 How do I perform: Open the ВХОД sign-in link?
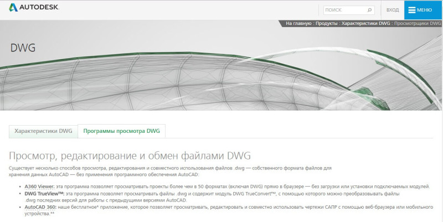point(393,10)
